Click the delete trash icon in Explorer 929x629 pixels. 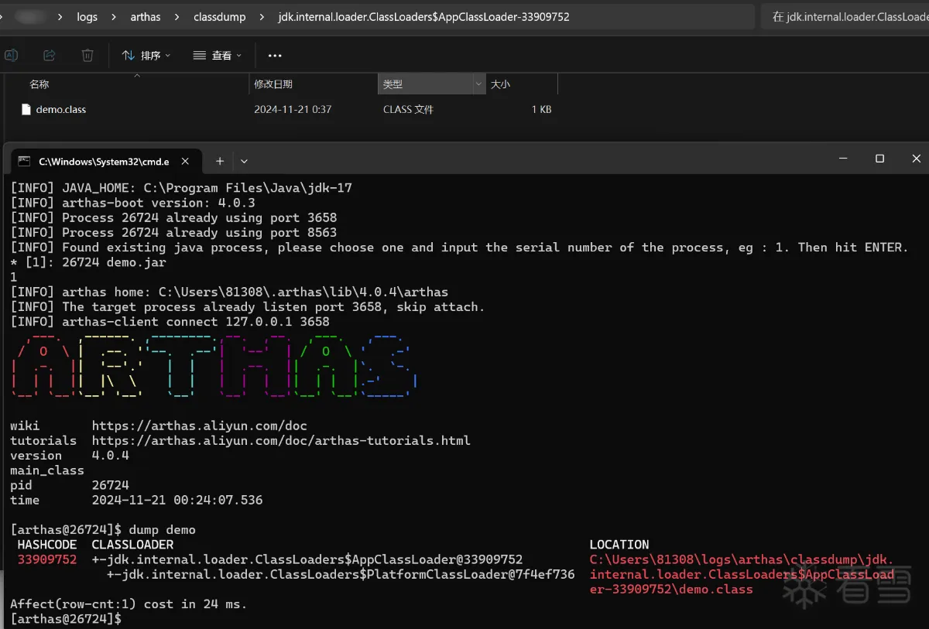pos(87,55)
